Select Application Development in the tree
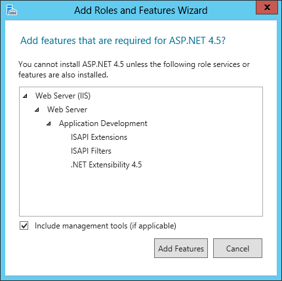The width and height of the screenshot is (282, 281). click(x=103, y=123)
